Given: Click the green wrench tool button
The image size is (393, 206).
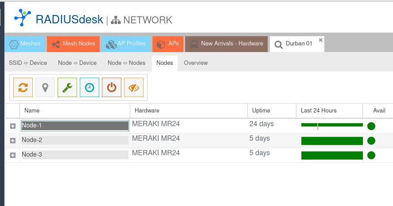Looking at the screenshot, I should pos(67,87).
